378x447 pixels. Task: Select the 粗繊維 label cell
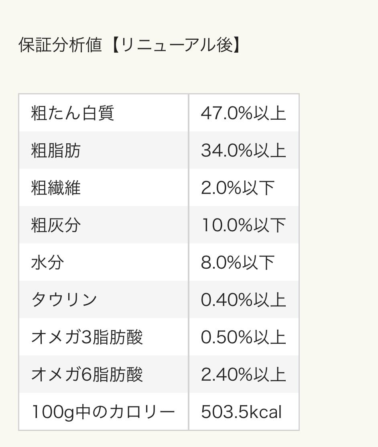tap(56, 188)
